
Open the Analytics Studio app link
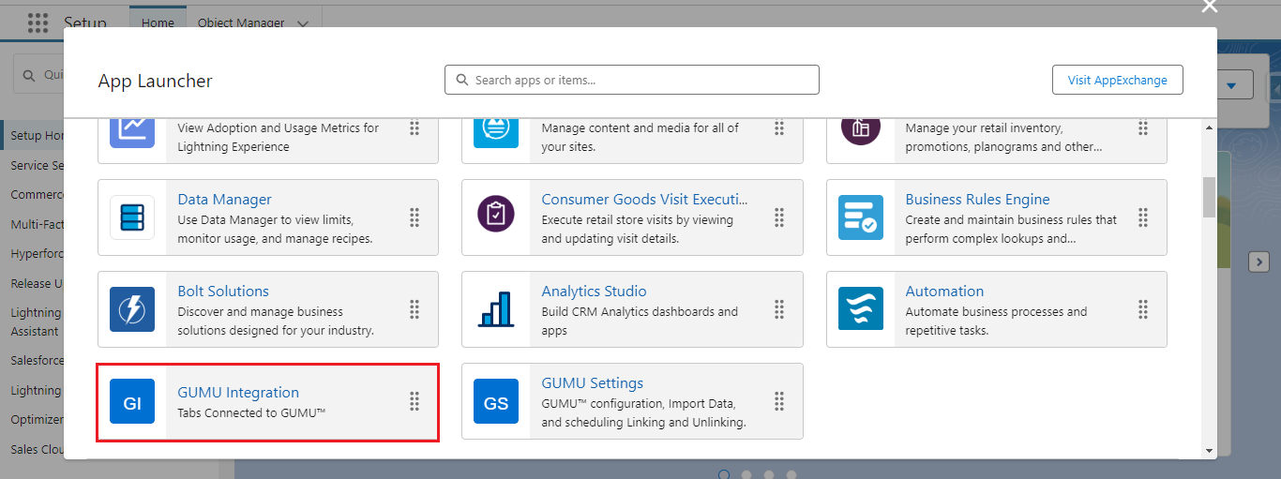[594, 291]
